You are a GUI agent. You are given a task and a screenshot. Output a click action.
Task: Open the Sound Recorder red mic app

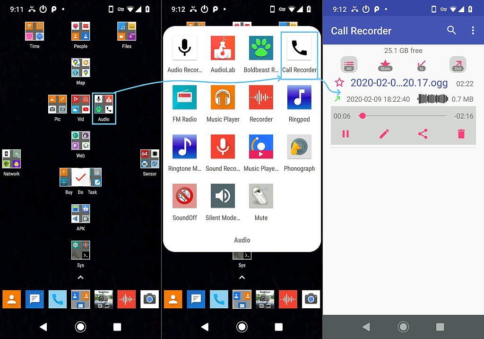[x=223, y=147]
